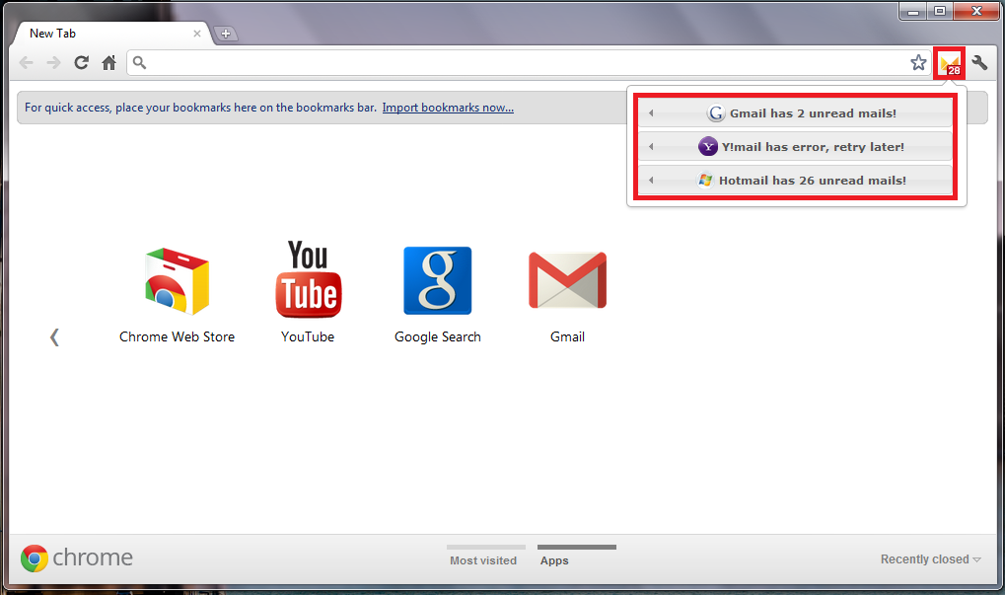Open the mail checker extension icon
Screen dimensions: 1005x595
949,63
